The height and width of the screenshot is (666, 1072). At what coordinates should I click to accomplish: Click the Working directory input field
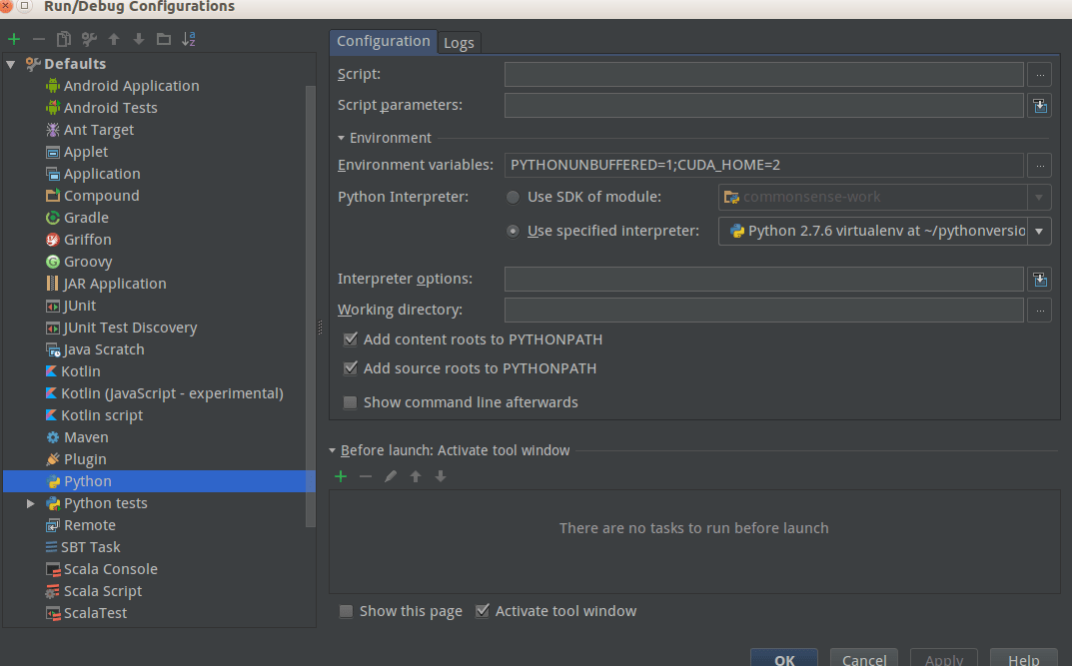click(763, 311)
